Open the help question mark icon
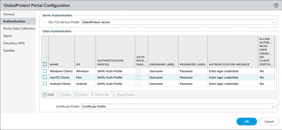 point(276,5)
